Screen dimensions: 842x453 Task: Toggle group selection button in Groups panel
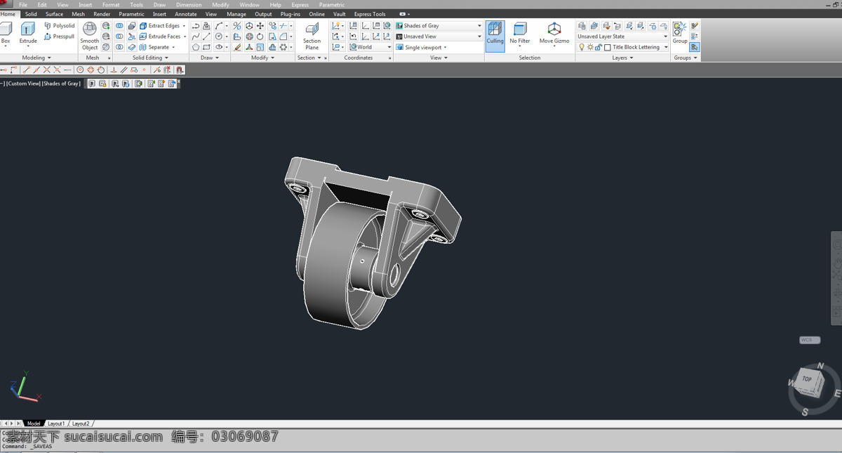tap(695, 47)
